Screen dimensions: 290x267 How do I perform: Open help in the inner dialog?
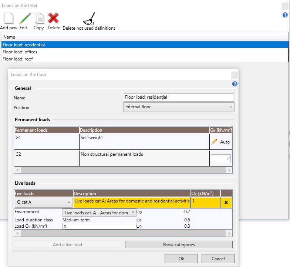pyautogui.click(x=235, y=84)
